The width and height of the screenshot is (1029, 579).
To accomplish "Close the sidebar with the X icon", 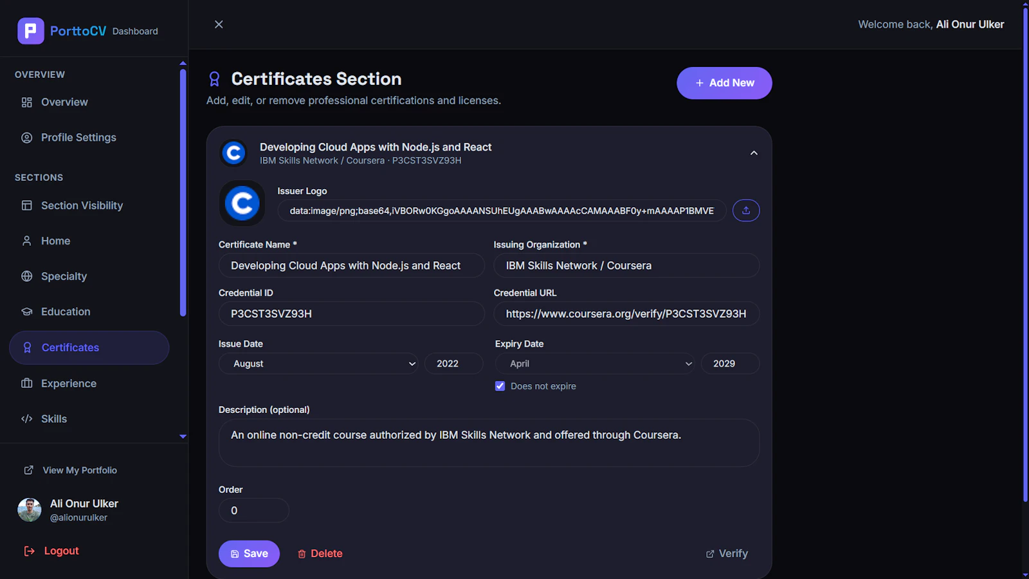I will click(219, 24).
